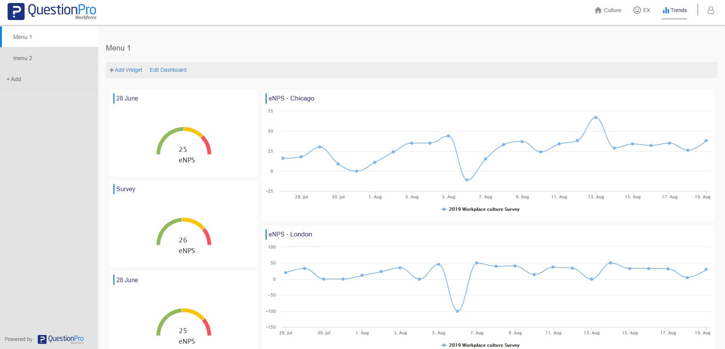This screenshot has width=725, height=349.
Task: Click + Add in the sidebar
Action: click(49, 79)
